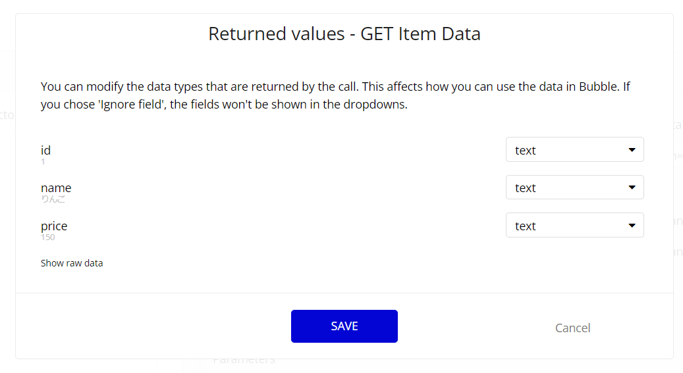Click the arrow icon on name dropdown
Image resolution: width=683 pixels, height=373 pixels.
pyautogui.click(x=632, y=187)
